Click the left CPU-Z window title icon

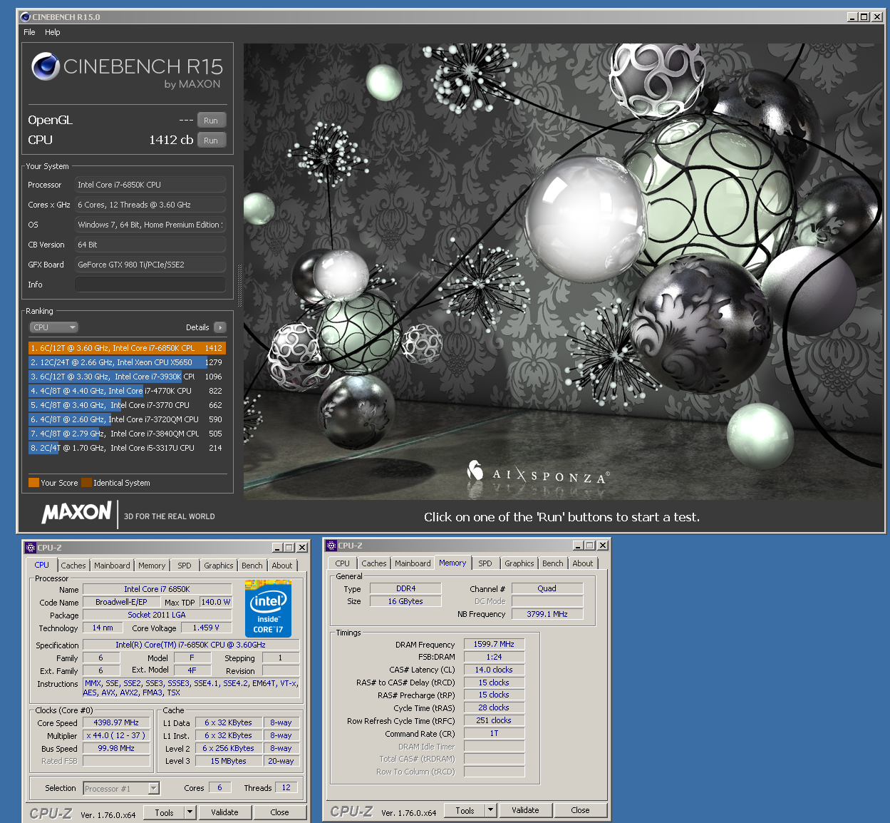click(31, 548)
